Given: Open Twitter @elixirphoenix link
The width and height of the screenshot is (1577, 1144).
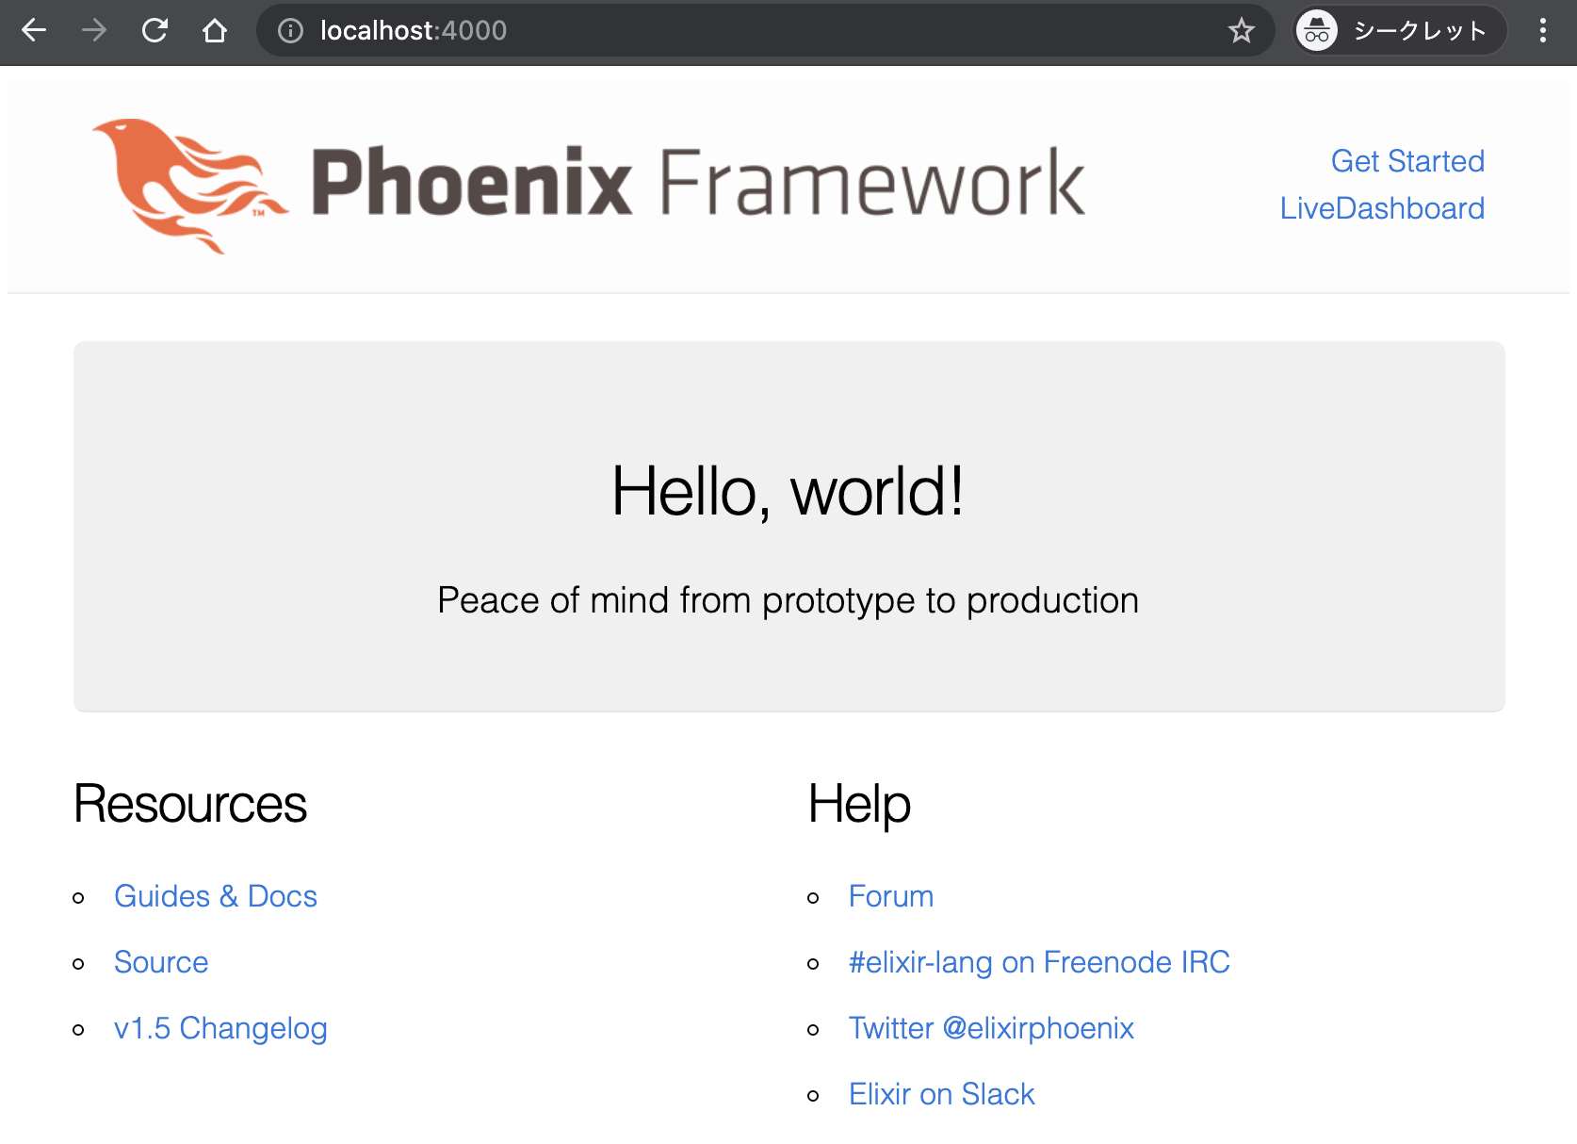Looking at the screenshot, I should pos(991,1028).
